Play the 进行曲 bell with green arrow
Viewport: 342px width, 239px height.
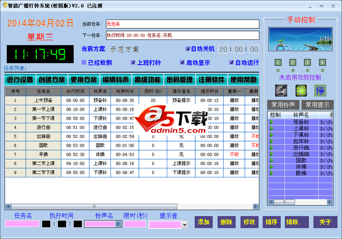[x=272, y=147]
